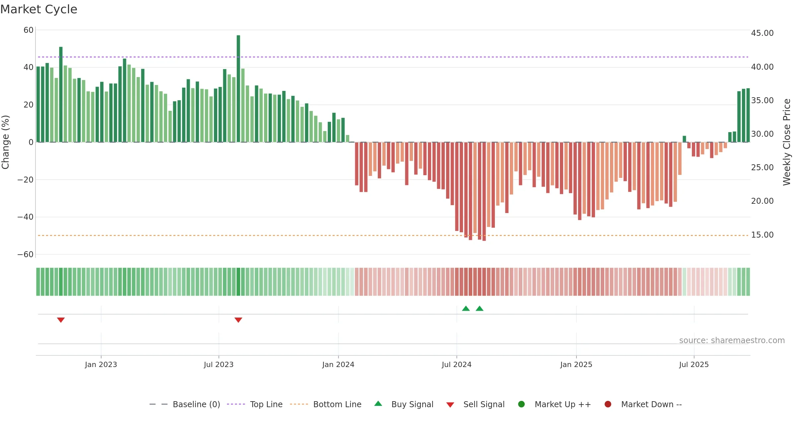Viewport: 796px width, 448px height.
Task: Click the Jul 2024 x-axis label
Action: (457, 365)
